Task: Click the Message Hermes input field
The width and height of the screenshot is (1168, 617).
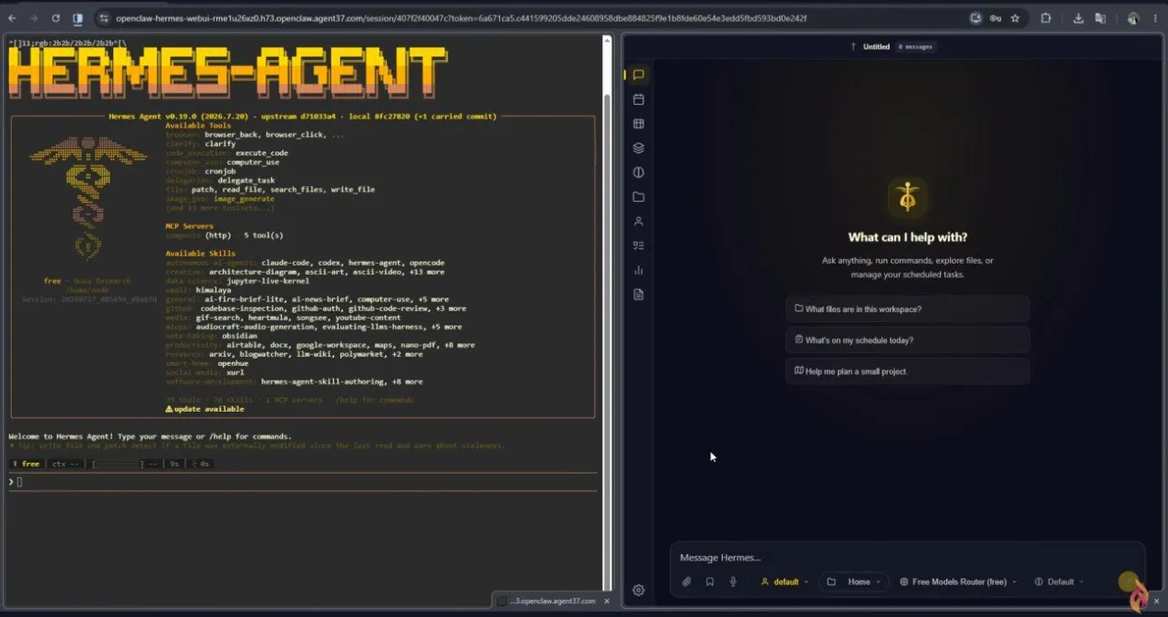Action: (907, 558)
